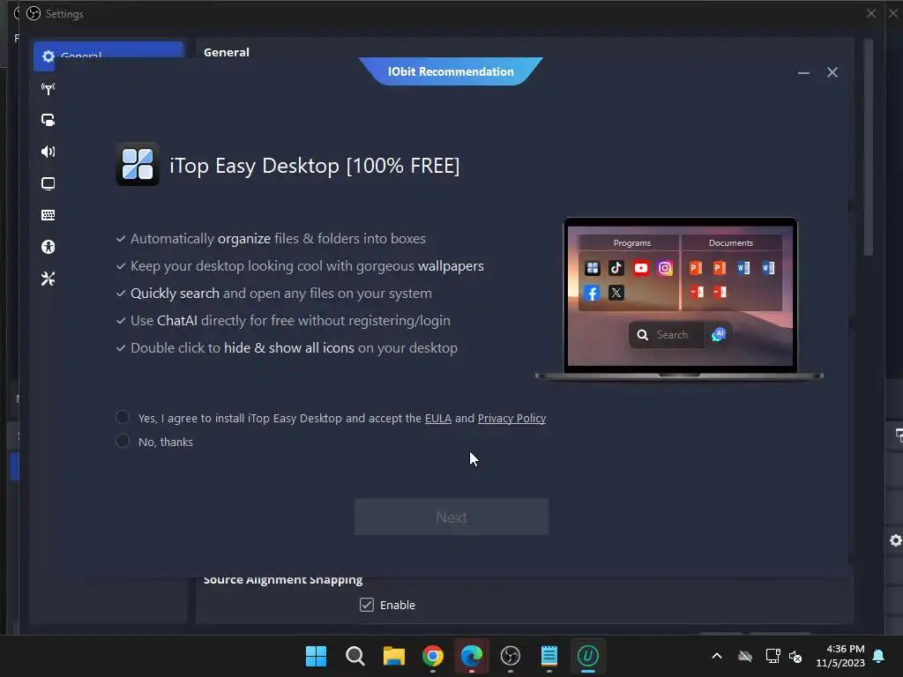Click the iTop Easy Desktop app logo

coord(138,164)
